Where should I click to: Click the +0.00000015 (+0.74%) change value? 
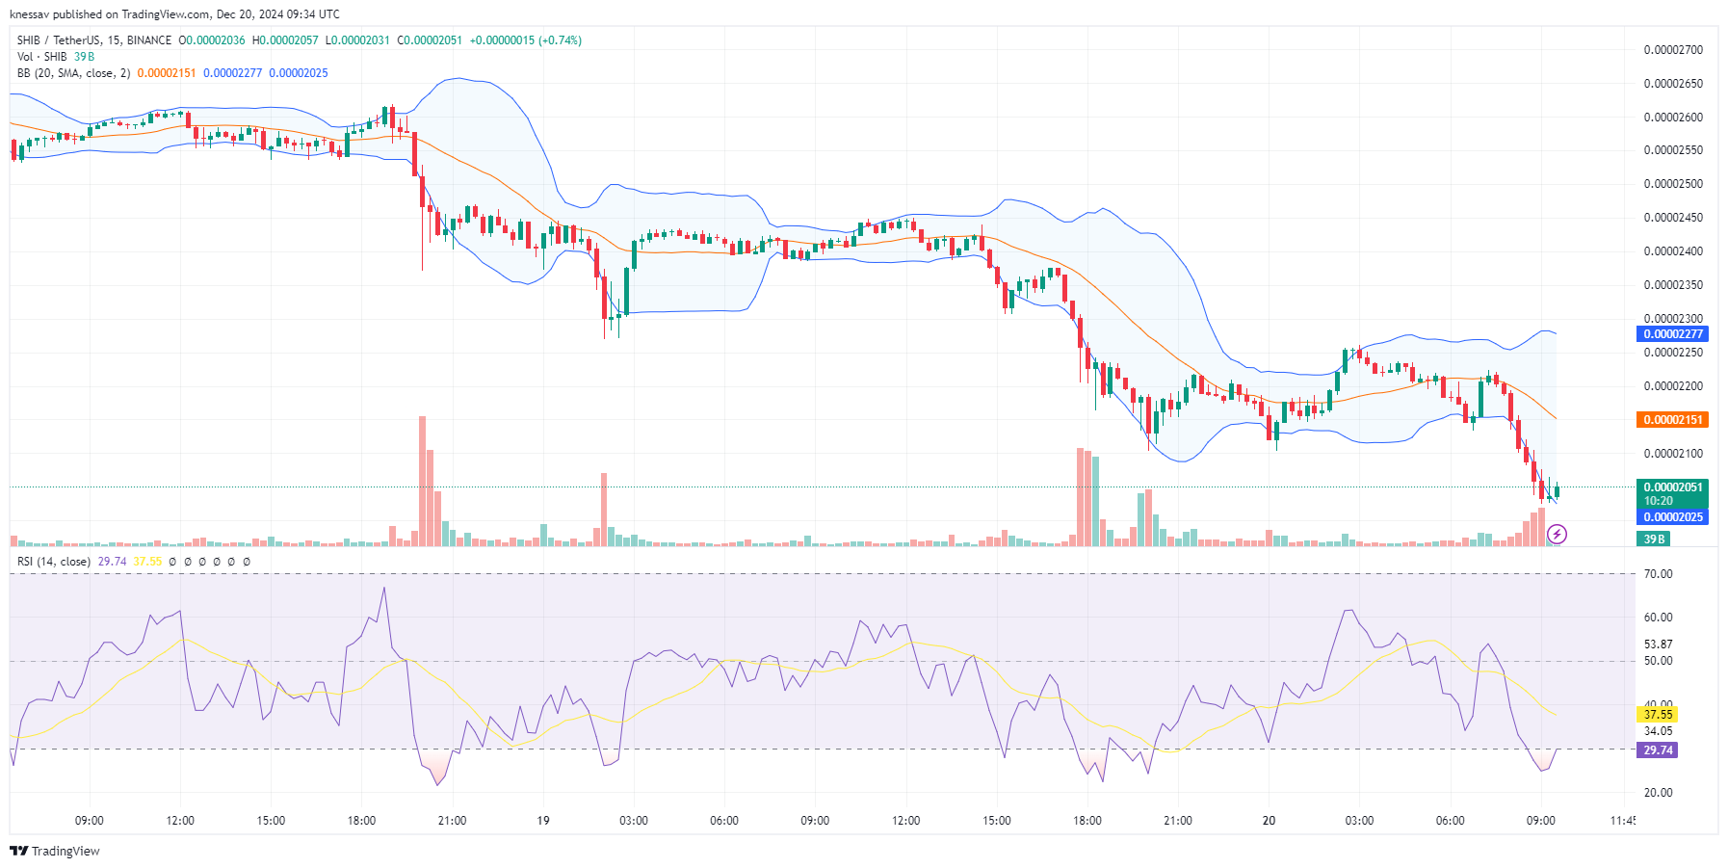[x=526, y=40]
